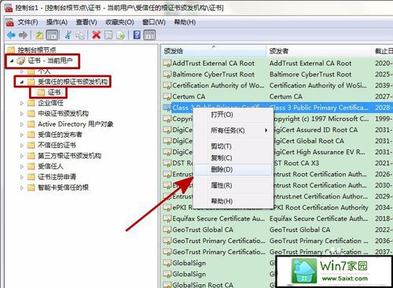Viewport: 393px width, 288px height.
Task: Open the 所有任务(K) submenu
Action: 233,131
